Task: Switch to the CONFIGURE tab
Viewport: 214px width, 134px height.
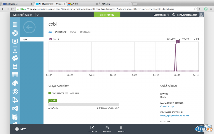Action: coord(85,32)
